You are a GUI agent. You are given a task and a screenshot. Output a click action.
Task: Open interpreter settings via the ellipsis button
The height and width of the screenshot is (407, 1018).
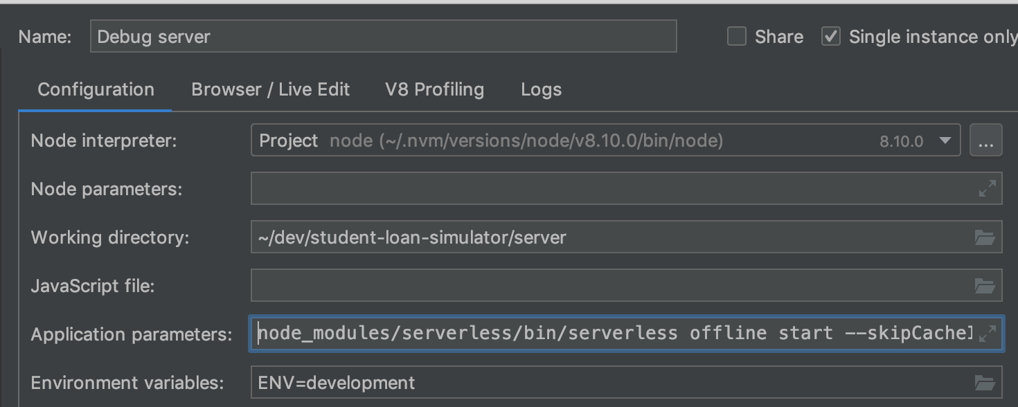986,140
